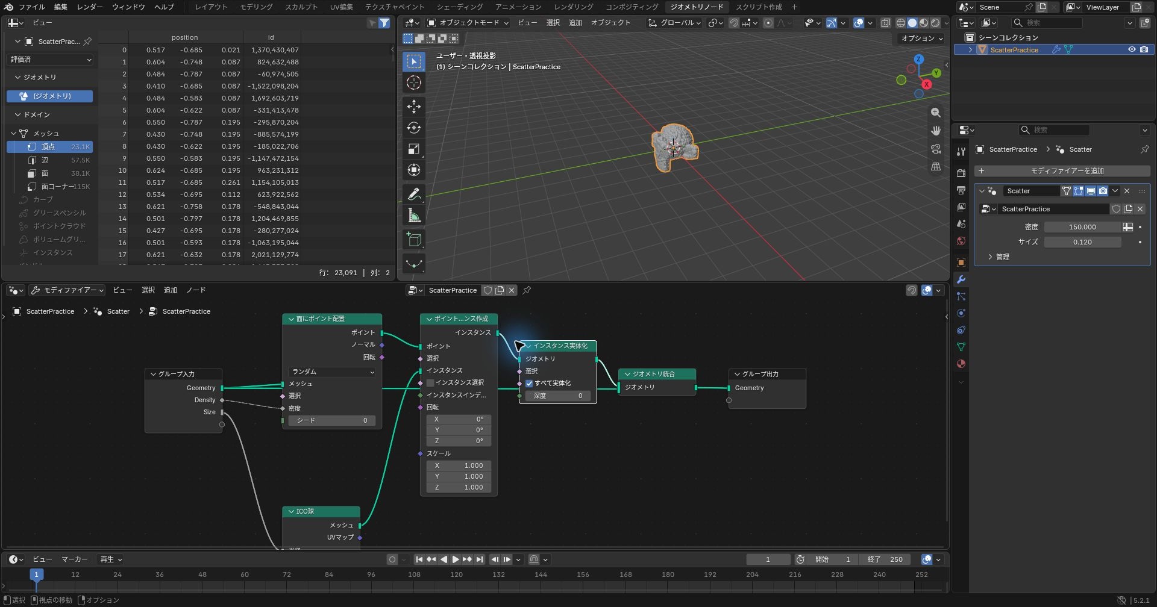Toggle Scatter modifier render camera icon
The image size is (1157, 607).
point(1103,191)
